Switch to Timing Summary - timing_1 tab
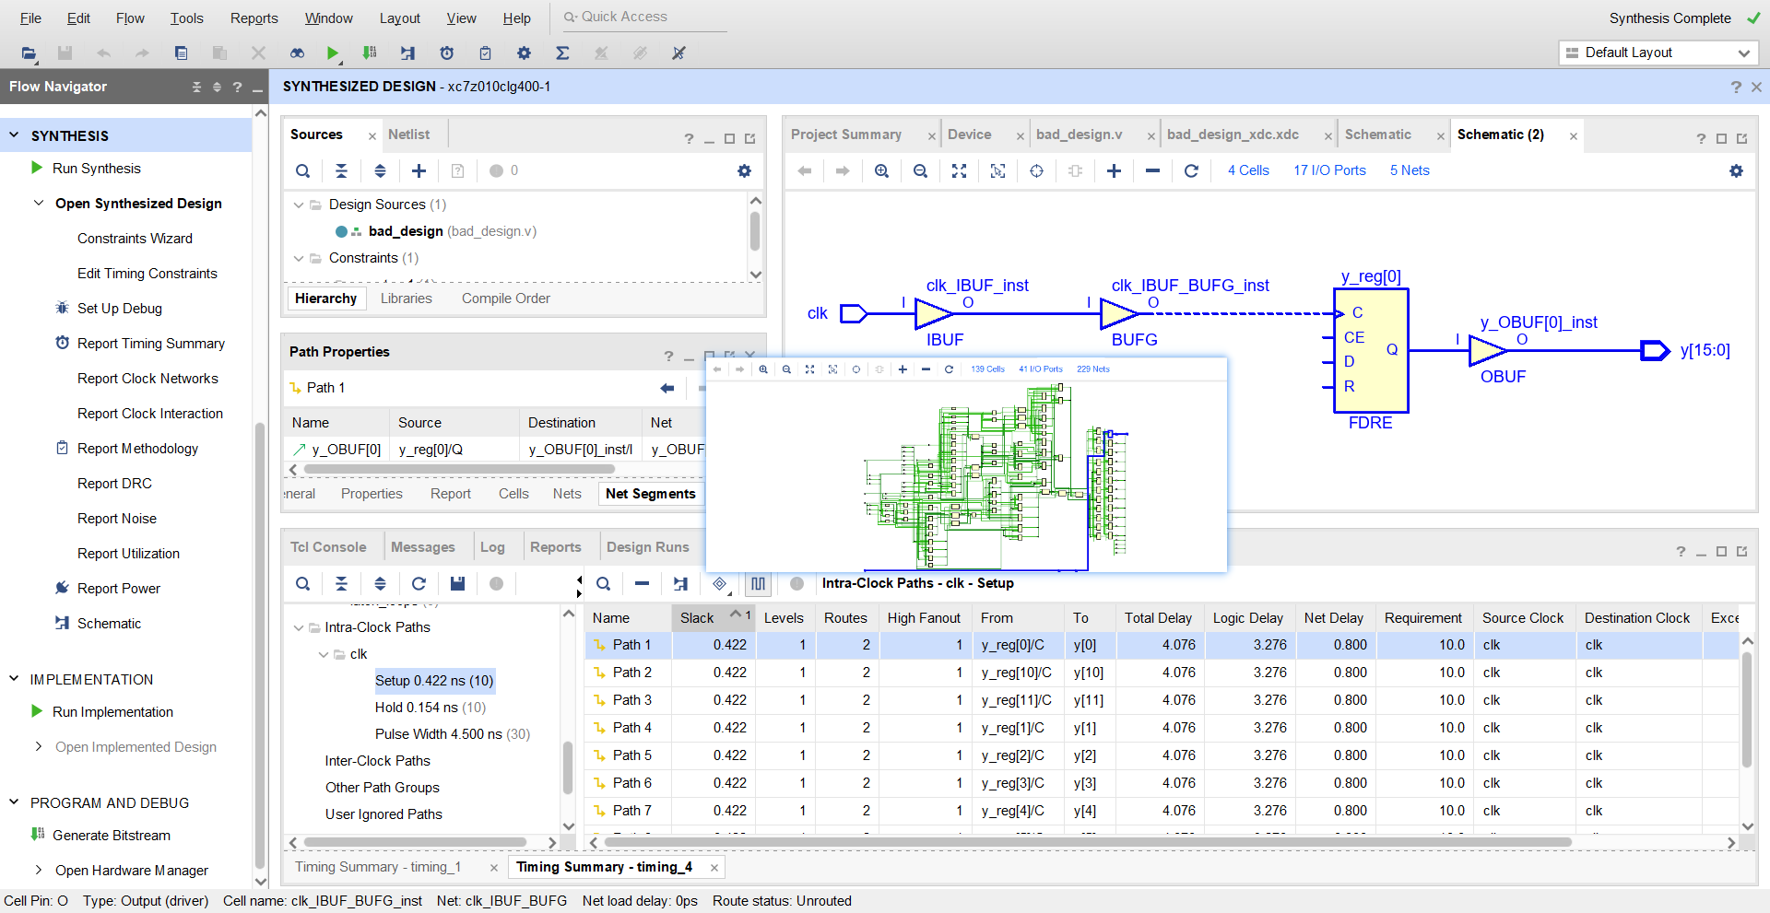 (x=378, y=867)
